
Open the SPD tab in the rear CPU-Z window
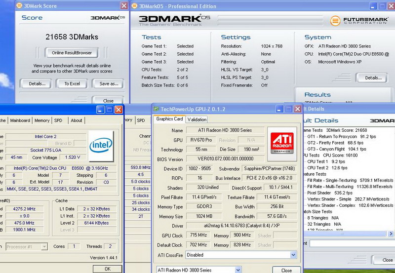141,120
